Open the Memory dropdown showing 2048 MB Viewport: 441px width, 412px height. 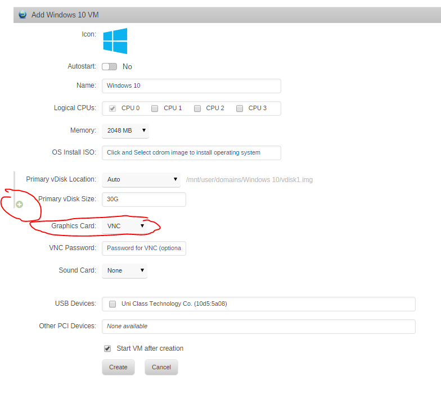125,130
